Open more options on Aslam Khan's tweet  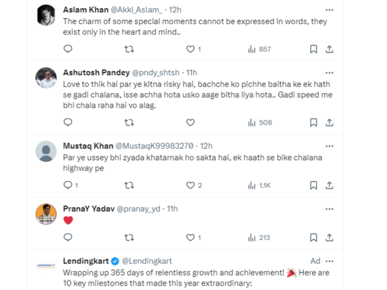point(330,10)
